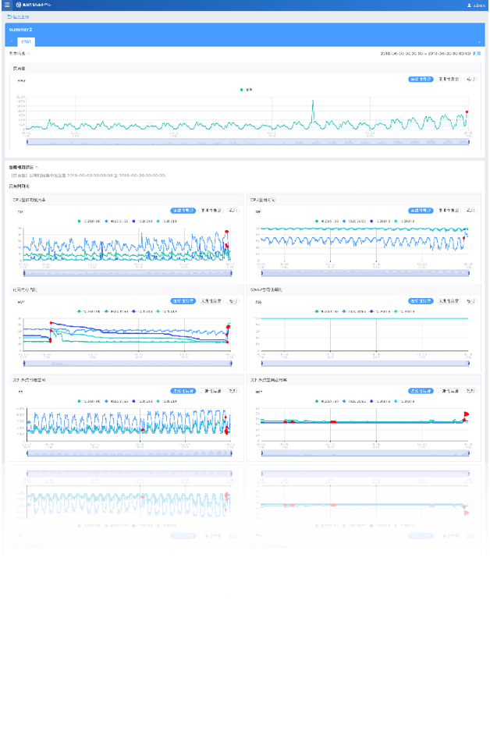The image size is (490, 735).
Task: Click the time range slider under the top chart
Action: [247, 142]
